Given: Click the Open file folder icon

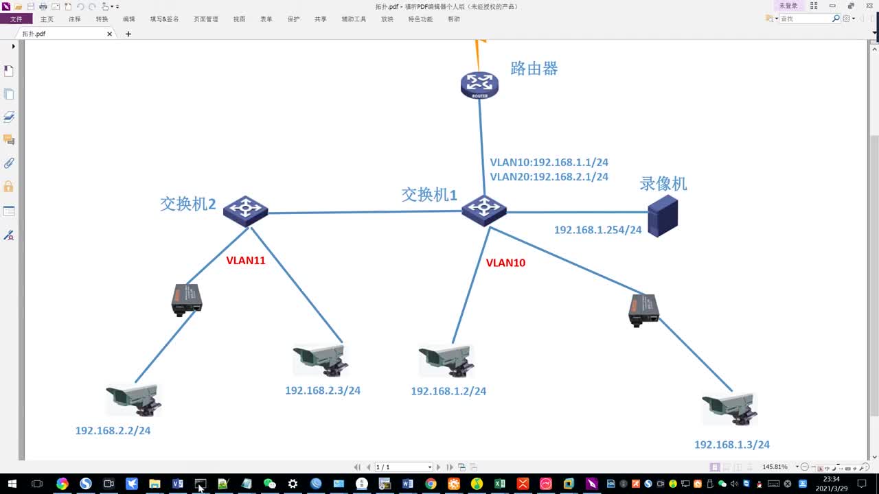Looking at the screenshot, I should point(19,7).
